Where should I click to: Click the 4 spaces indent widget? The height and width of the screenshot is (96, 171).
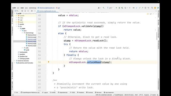point(146,95)
